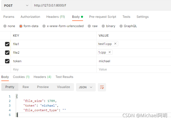Open the request Headers (11) tab
171x120 pixels.
(56, 17)
